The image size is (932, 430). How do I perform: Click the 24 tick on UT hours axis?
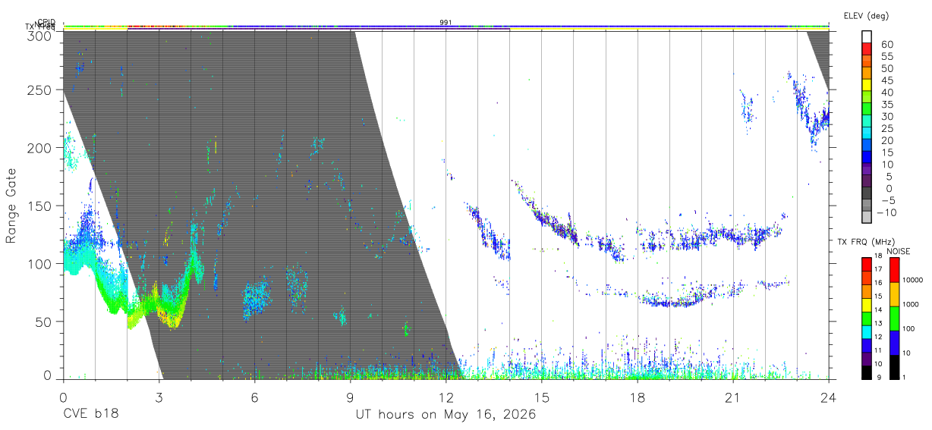[829, 397]
